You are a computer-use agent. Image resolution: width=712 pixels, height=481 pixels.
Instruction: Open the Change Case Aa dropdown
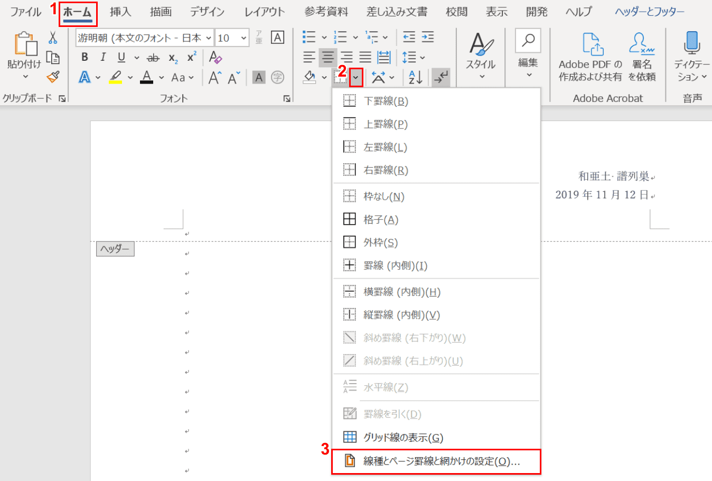(183, 78)
